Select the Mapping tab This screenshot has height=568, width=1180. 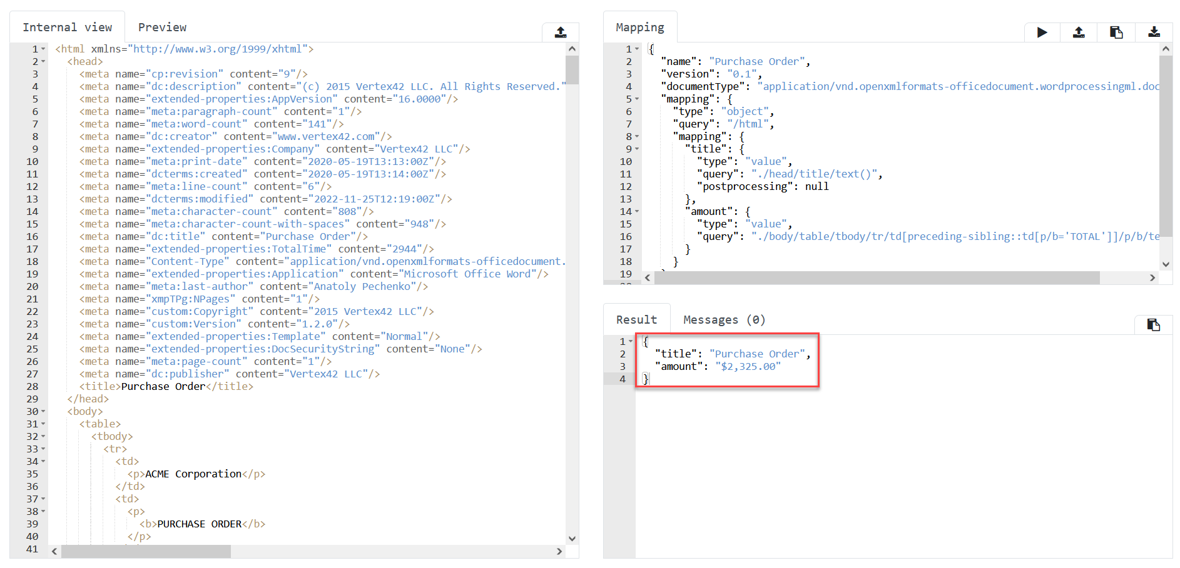(640, 27)
